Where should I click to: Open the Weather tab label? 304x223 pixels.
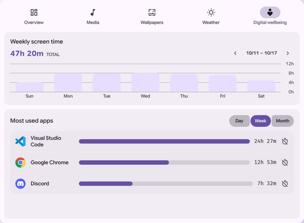[211, 22]
